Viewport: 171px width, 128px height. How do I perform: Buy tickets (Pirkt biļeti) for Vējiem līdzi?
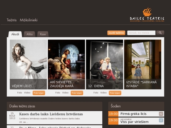39,93
